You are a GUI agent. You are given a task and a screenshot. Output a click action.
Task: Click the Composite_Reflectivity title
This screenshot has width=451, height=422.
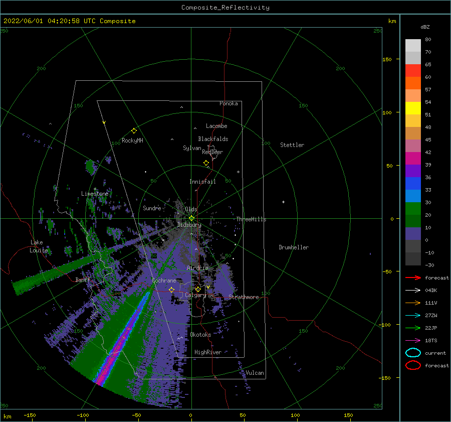tap(225, 8)
